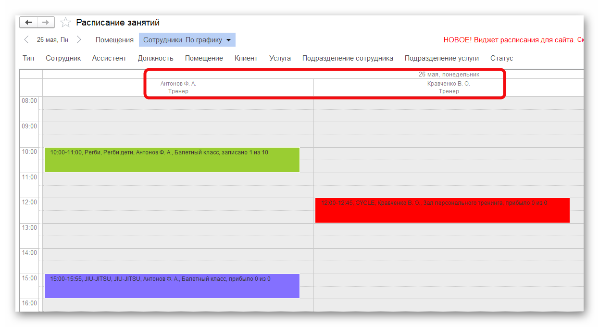Screen dimensions: 599x327
Task: Click the Клиент filter
Action: pos(246,58)
